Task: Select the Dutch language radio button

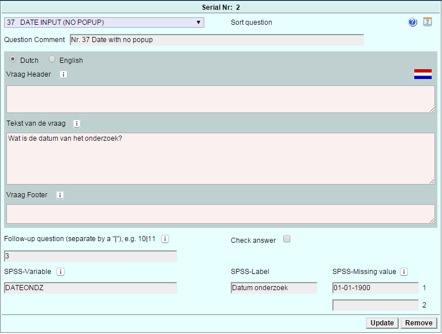Action: [x=13, y=59]
